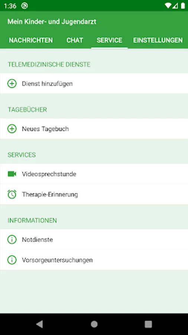Open the CHAT tab

[75, 40]
